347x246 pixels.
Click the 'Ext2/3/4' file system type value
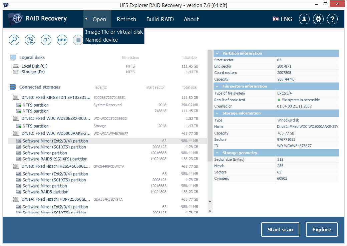point(284,93)
